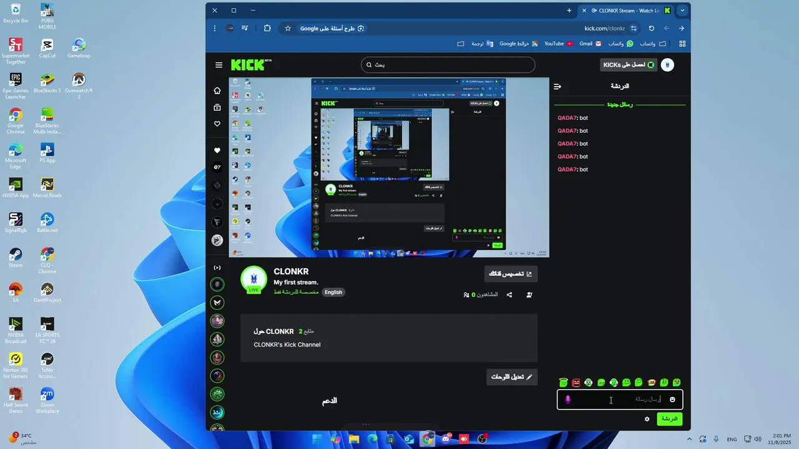Reload the page in Chrome
Viewport: 799px width, 449px height.
(x=652, y=28)
